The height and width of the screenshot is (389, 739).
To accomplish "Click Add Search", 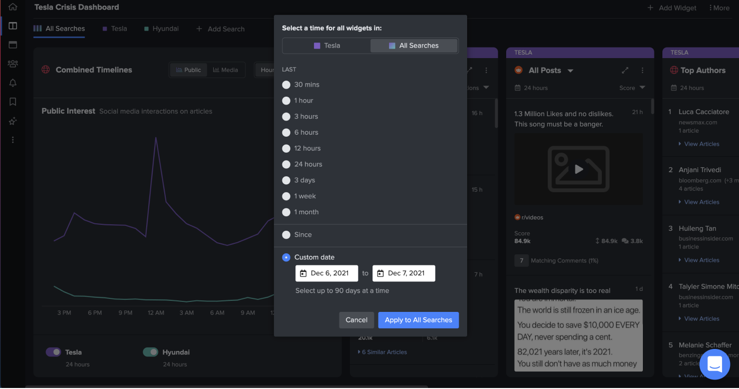I will 220,29.
